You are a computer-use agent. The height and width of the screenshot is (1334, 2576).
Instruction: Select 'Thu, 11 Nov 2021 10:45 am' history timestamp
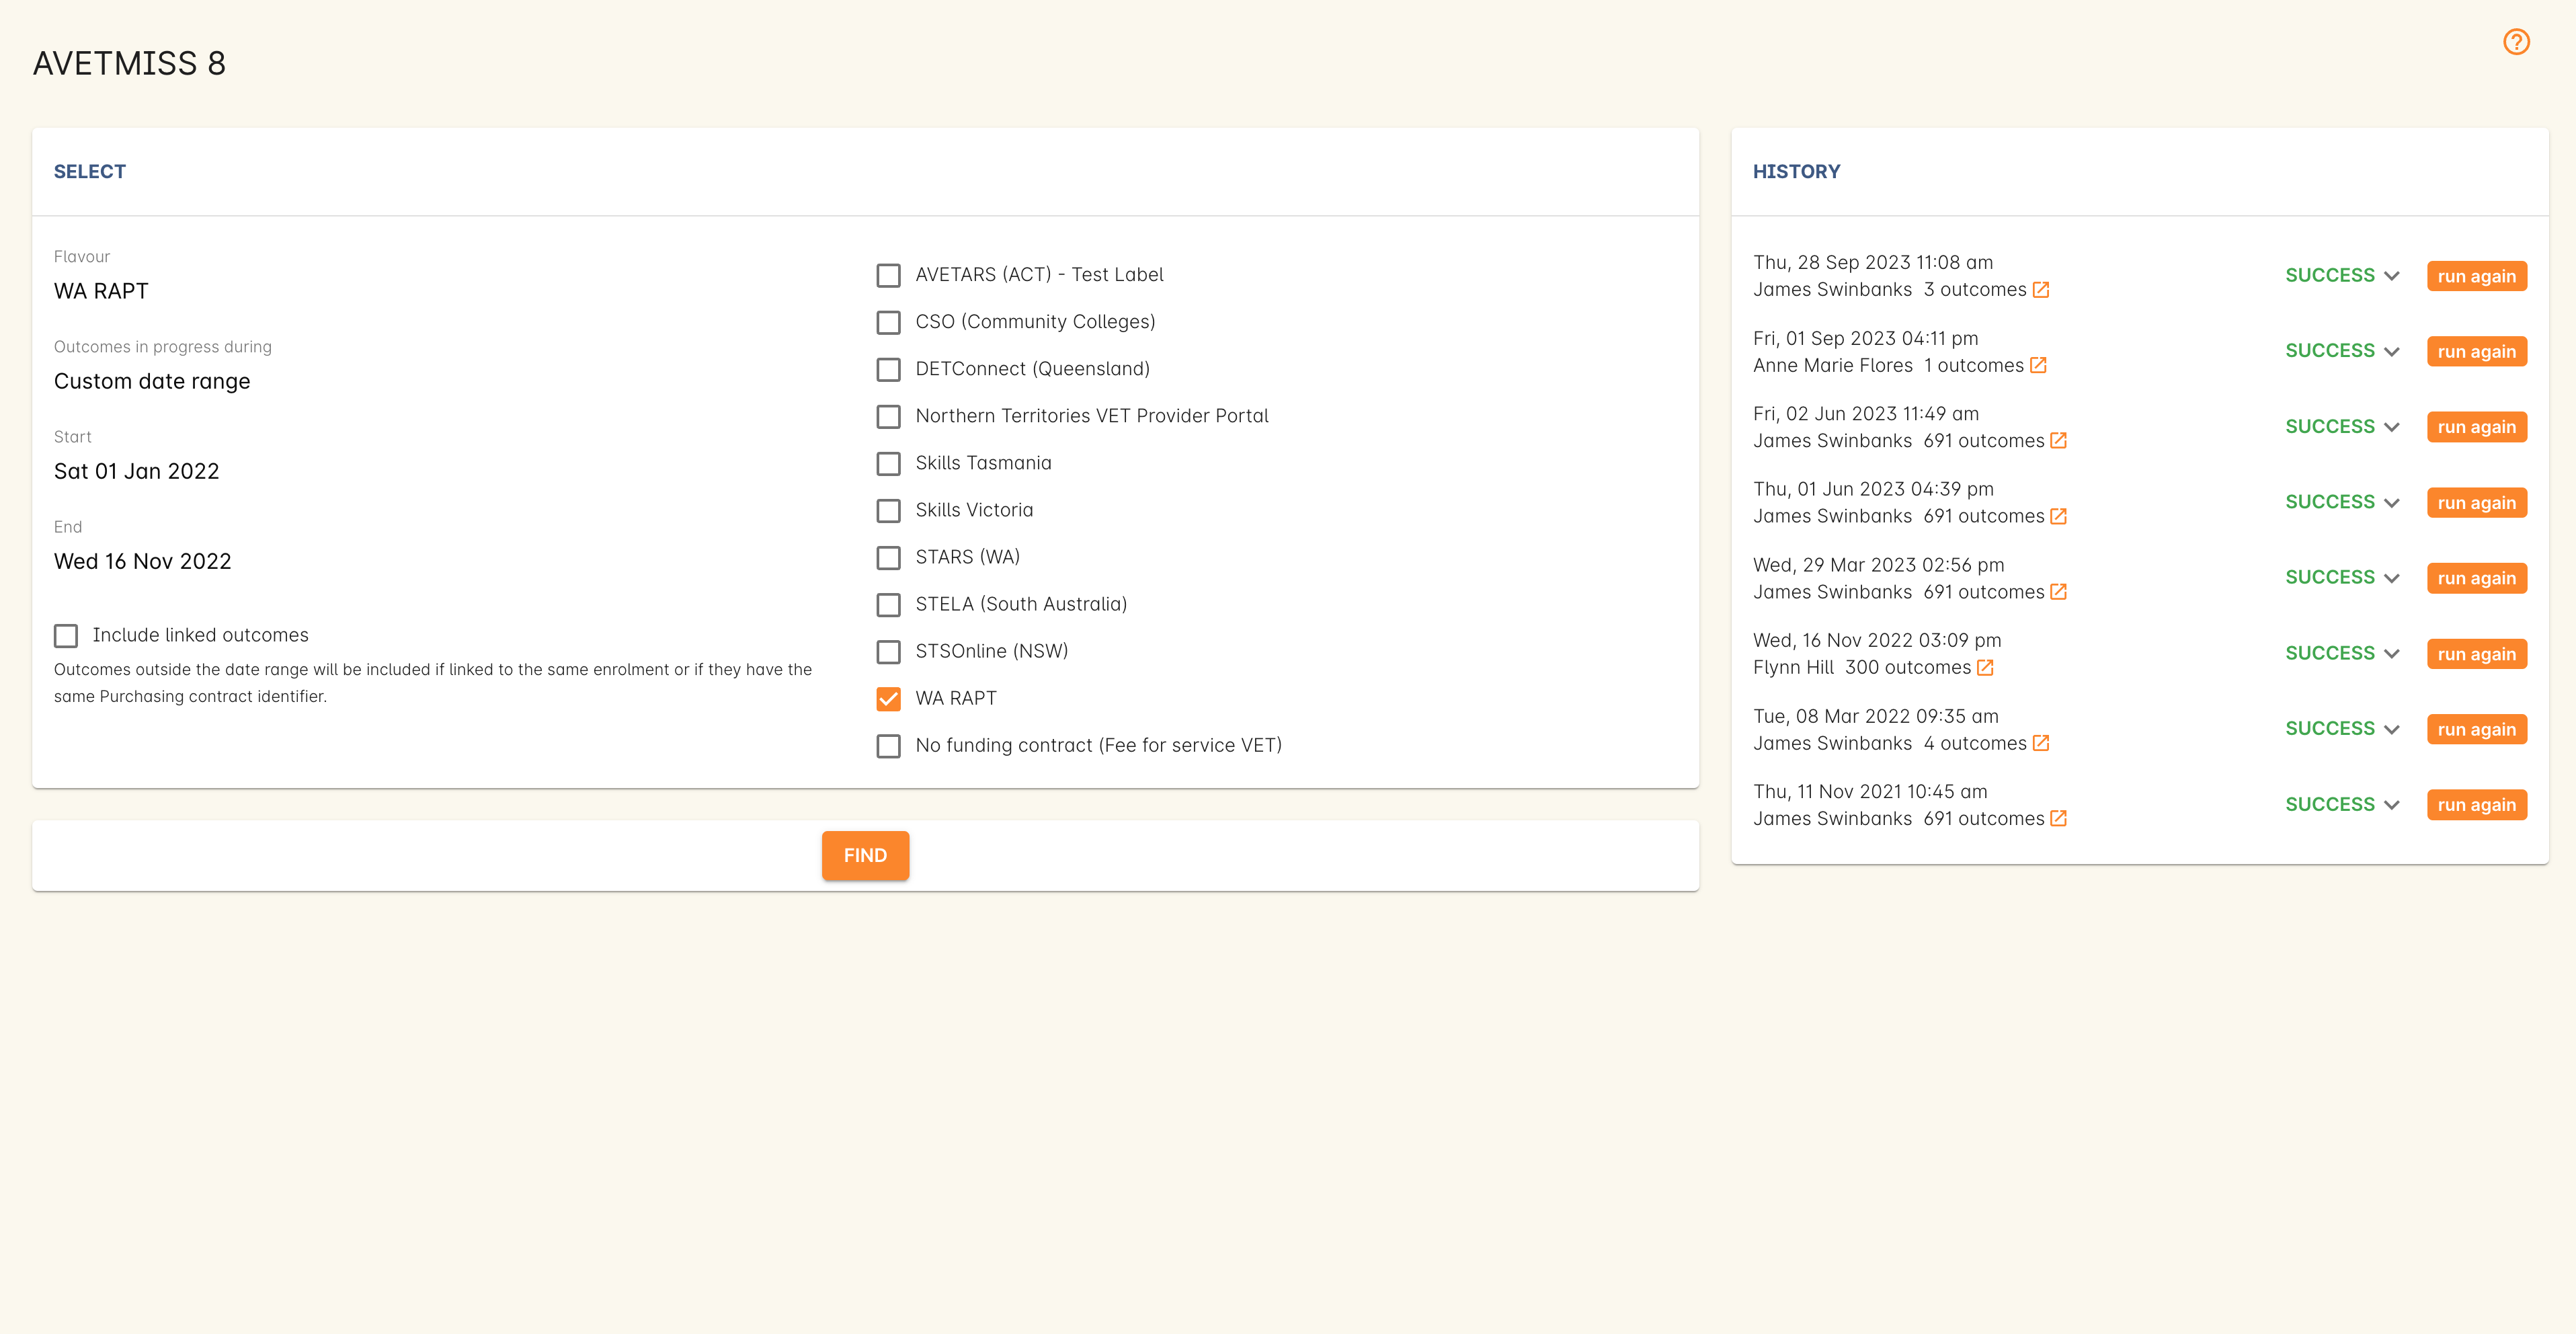pos(1870,792)
